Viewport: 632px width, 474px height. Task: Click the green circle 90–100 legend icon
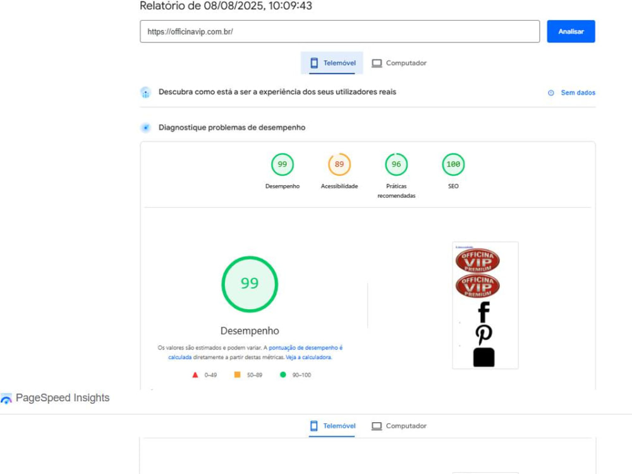point(283,375)
